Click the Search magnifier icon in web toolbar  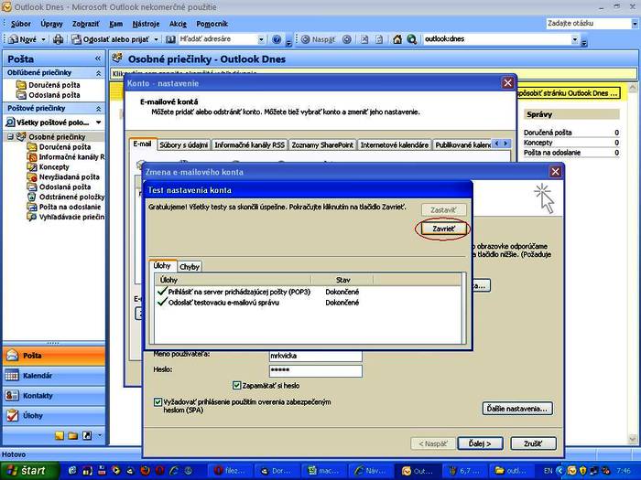coord(412,39)
